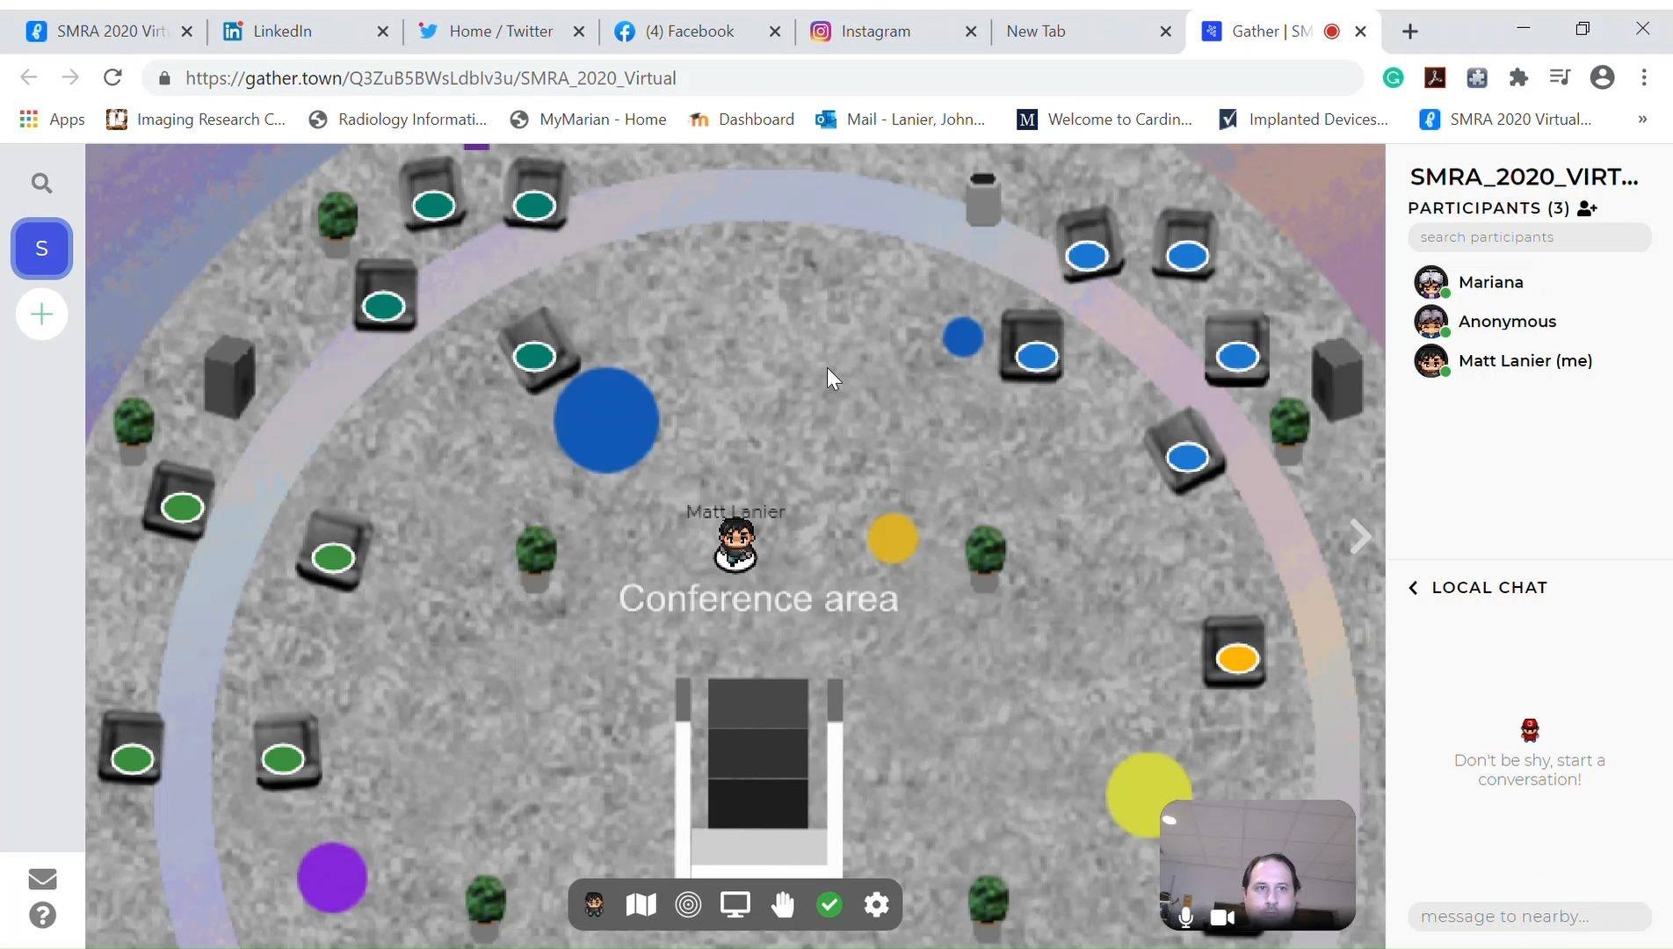Open the Mail - Lanier, John... bookmark
Screen dimensions: 1673x949
[901, 120]
